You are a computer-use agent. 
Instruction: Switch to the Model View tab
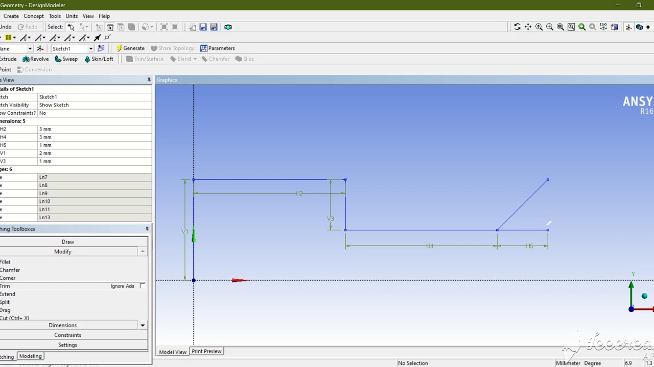173,352
